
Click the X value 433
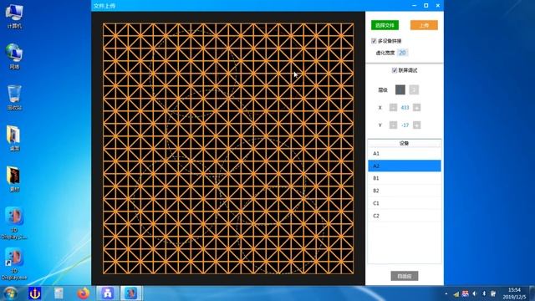click(x=405, y=108)
